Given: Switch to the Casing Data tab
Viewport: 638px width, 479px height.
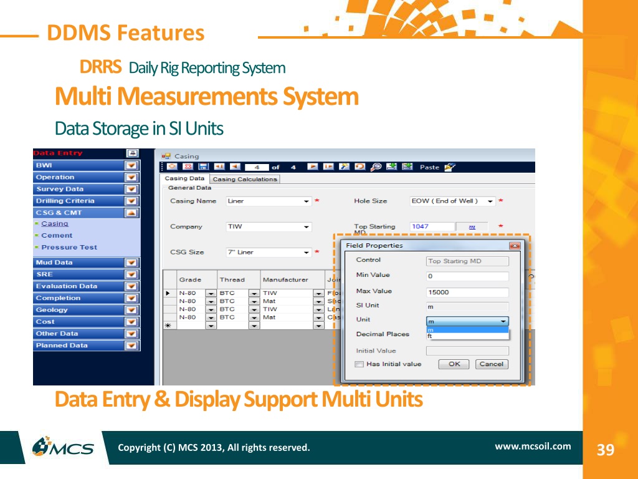Looking at the screenshot, I should (184, 178).
